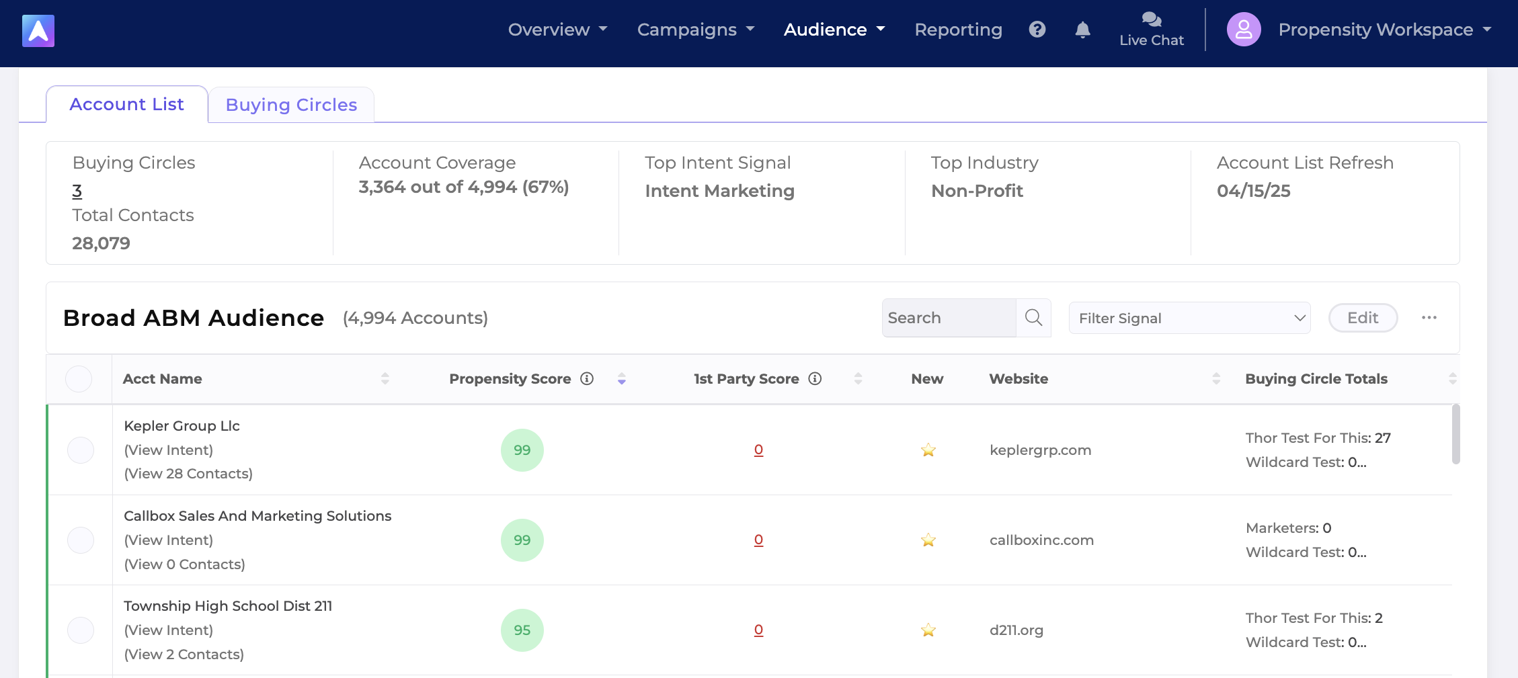The height and width of the screenshot is (678, 1518).
Task: Open the three-dots more options menu
Action: coord(1429,318)
